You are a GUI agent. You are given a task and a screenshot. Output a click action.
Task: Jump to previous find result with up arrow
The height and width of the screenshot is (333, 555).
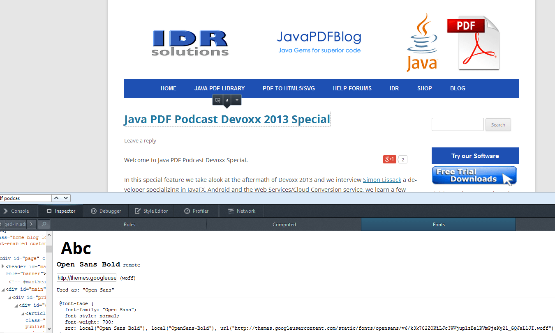[x=57, y=198]
